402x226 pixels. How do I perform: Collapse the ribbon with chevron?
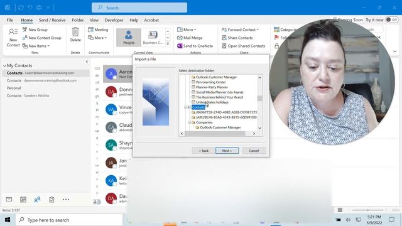(x=395, y=51)
